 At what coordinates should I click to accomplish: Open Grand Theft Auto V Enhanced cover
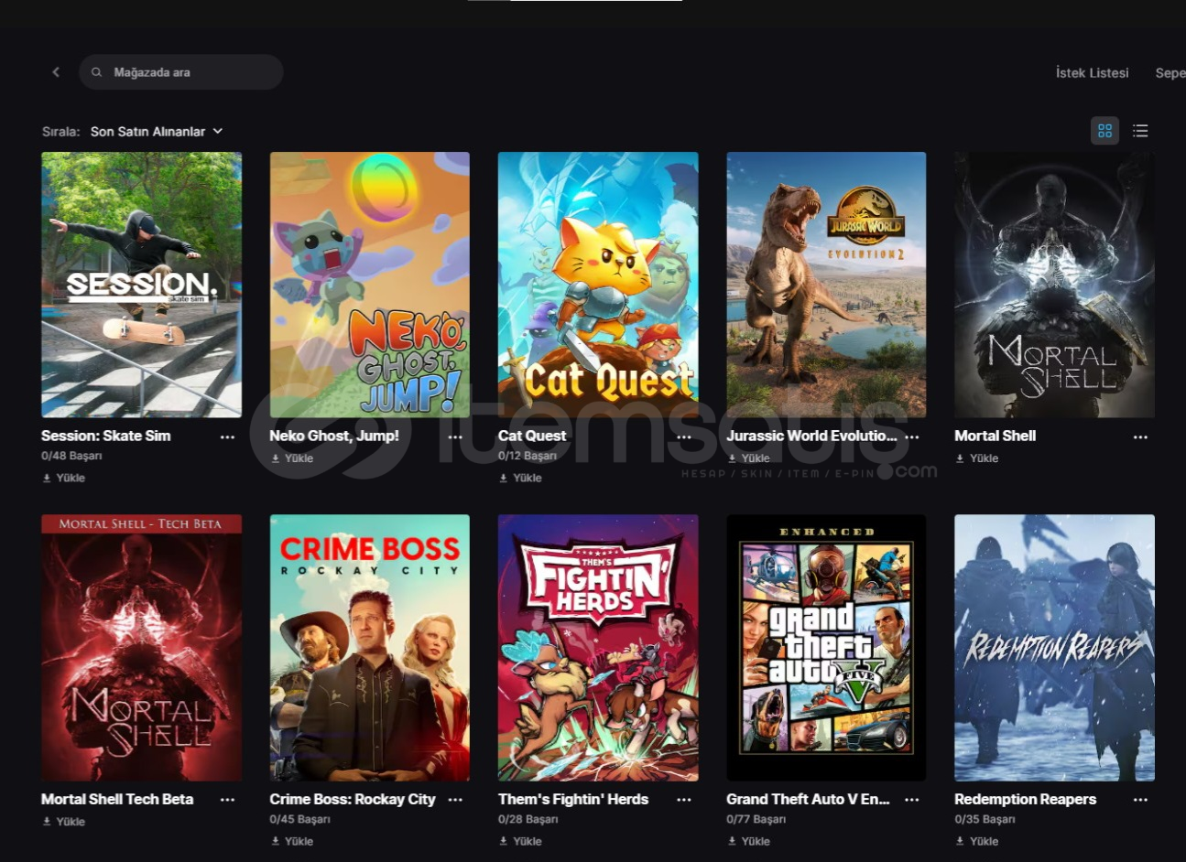(x=826, y=648)
